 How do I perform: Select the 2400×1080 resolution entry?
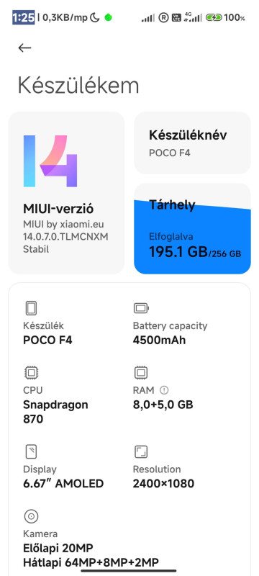[x=163, y=484]
